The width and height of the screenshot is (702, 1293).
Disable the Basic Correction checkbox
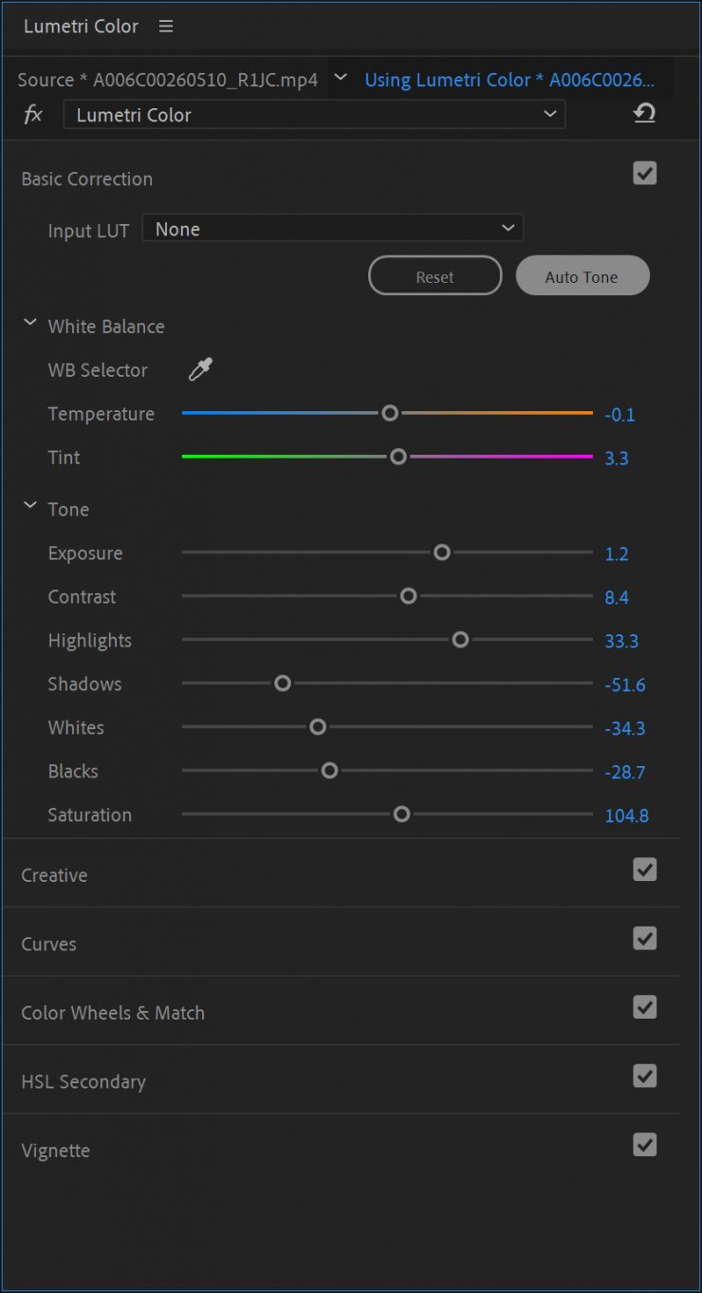pyautogui.click(x=645, y=174)
